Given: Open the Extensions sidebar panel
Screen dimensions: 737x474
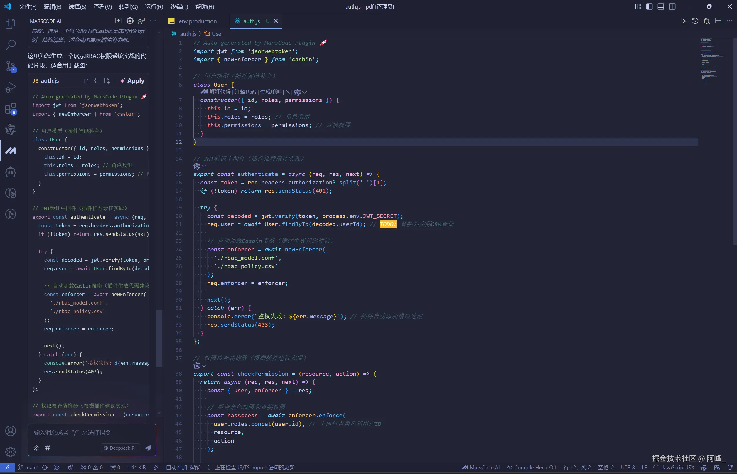Looking at the screenshot, I should [11, 108].
